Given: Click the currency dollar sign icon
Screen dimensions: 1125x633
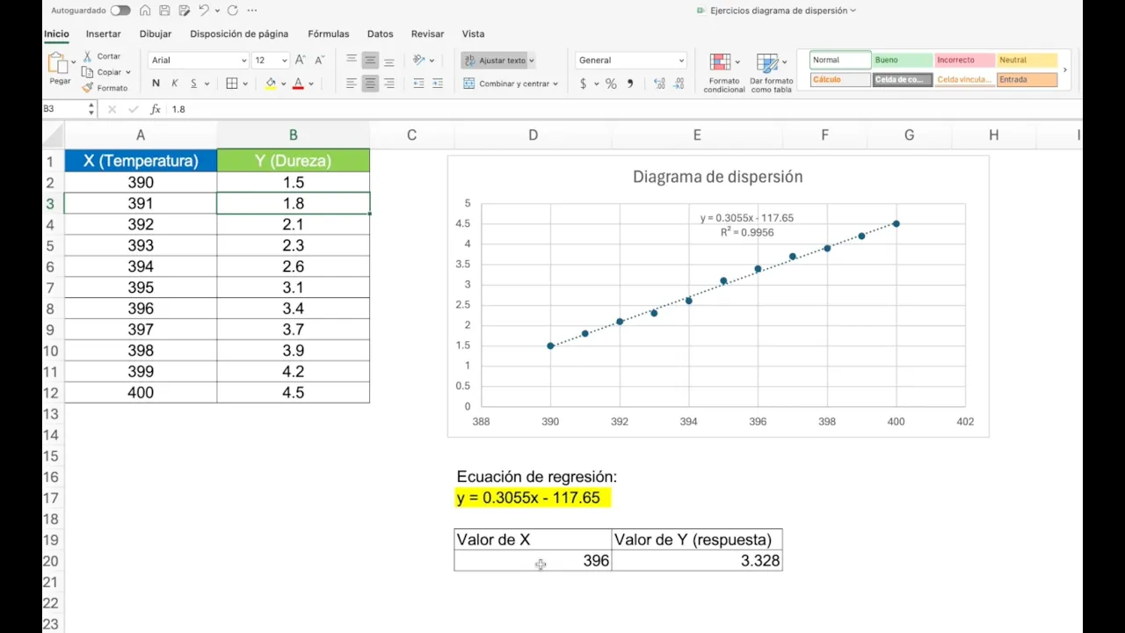Looking at the screenshot, I should [x=584, y=84].
